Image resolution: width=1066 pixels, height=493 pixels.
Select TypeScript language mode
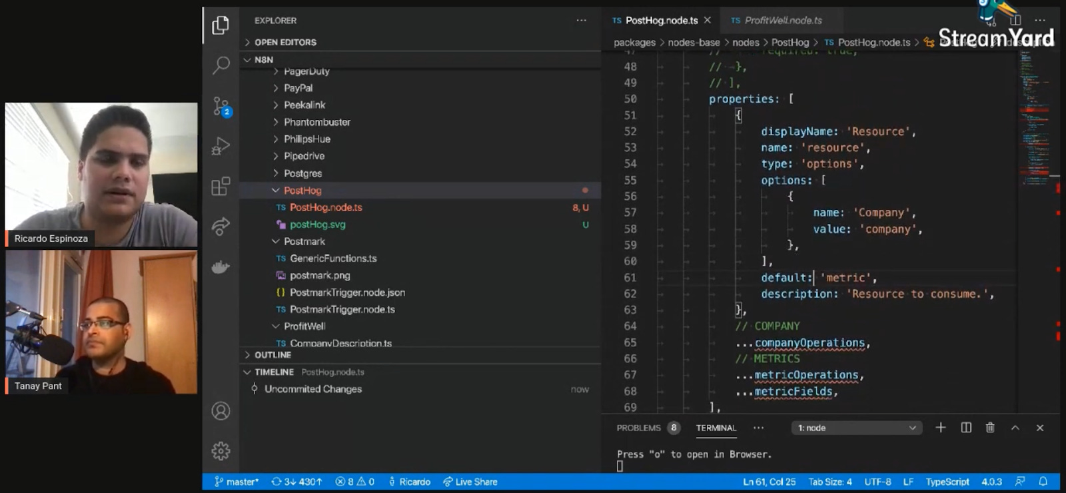[x=947, y=482]
